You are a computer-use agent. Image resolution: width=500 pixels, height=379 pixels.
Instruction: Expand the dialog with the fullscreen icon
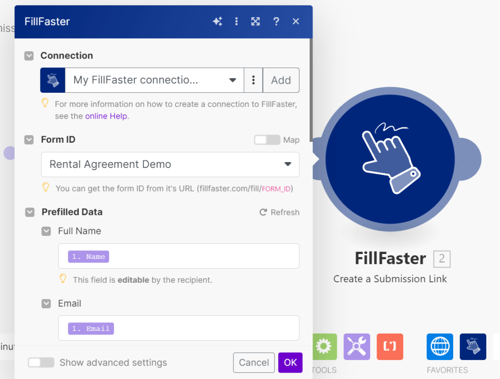tap(255, 21)
